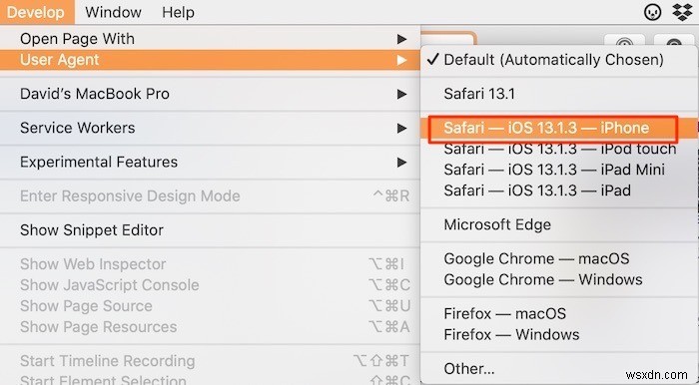Open the Help menu
The width and height of the screenshot is (699, 385).
point(178,12)
